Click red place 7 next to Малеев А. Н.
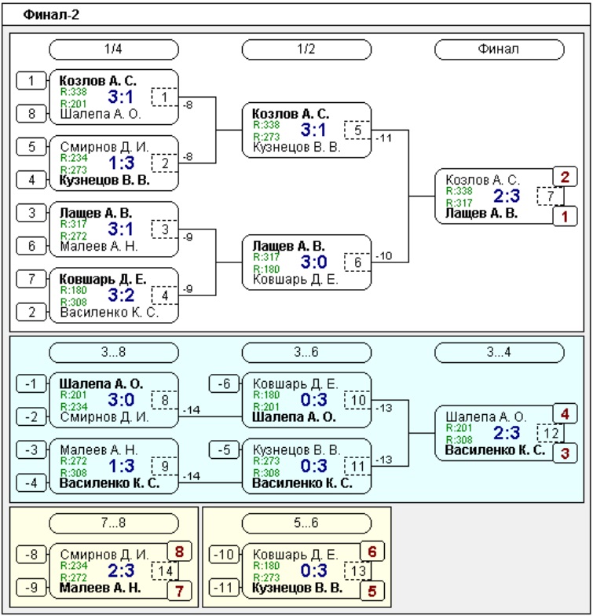593x616 pixels. 179,591
